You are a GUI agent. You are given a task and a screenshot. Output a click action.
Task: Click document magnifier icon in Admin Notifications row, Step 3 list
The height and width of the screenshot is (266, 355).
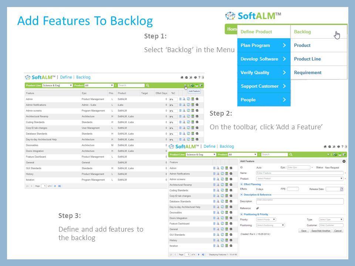point(218,174)
